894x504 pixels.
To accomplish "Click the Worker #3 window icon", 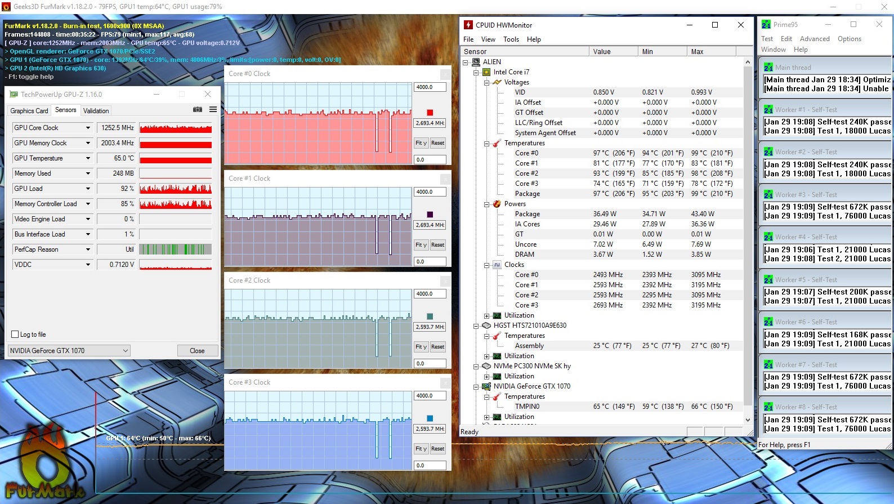I will pos(768,194).
